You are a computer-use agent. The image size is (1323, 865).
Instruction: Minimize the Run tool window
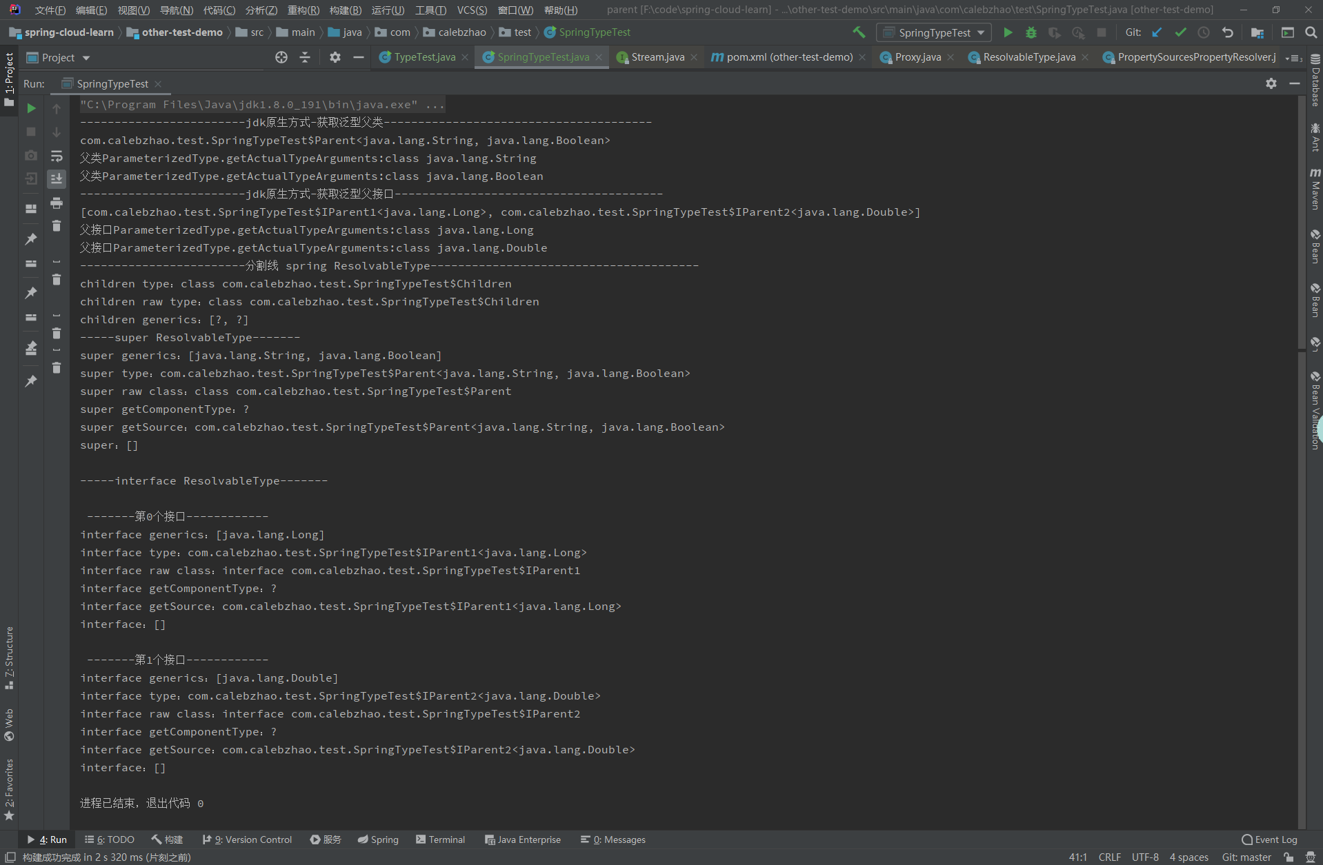coord(1295,83)
